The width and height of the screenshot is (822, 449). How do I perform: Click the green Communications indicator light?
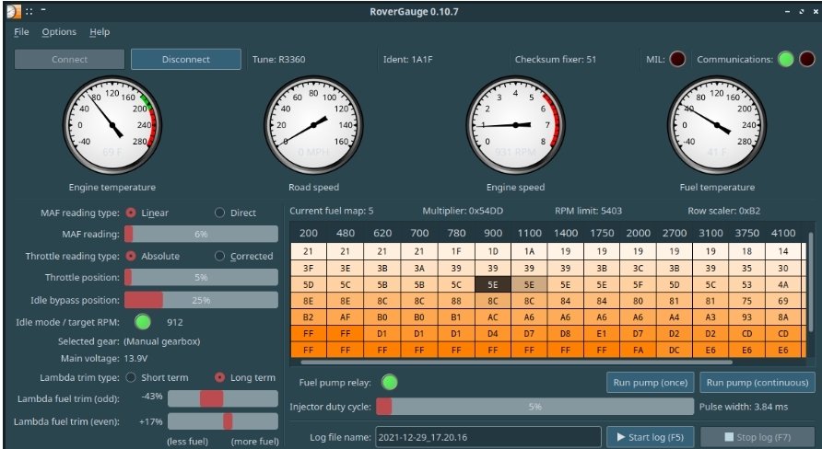(785, 60)
